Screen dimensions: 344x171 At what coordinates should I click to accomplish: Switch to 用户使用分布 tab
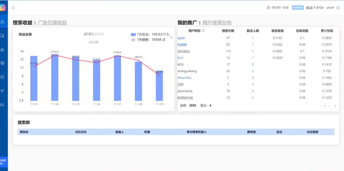click(217, 23)
